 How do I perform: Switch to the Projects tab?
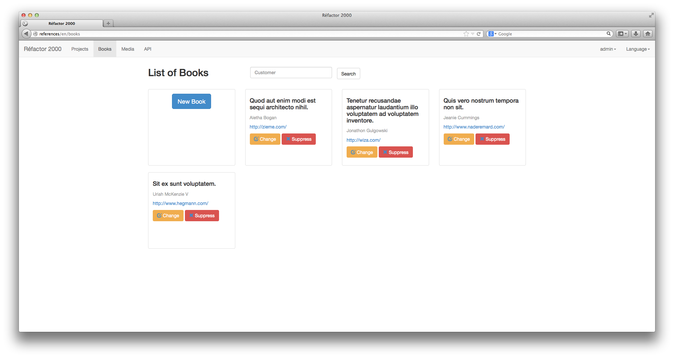(x=80, y=49)
